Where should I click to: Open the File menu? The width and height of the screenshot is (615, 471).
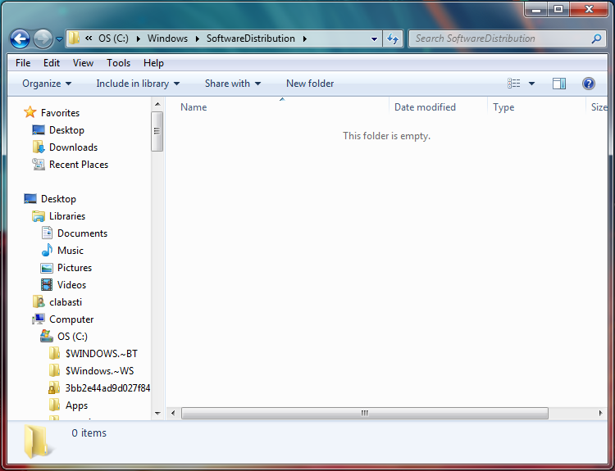click(23, 63)
